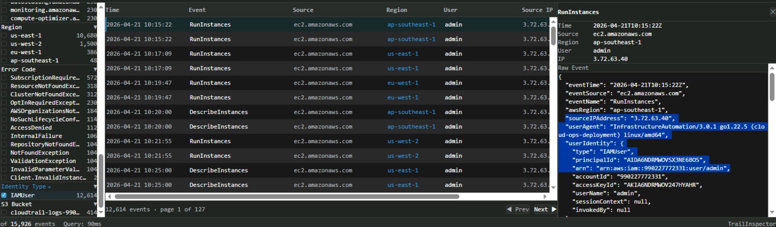Image resolution: width=776 pixels, height=227 pixels.
Task: Tick the monitoring.amazonaw.. source filter
Action: (x=4, y=10)
